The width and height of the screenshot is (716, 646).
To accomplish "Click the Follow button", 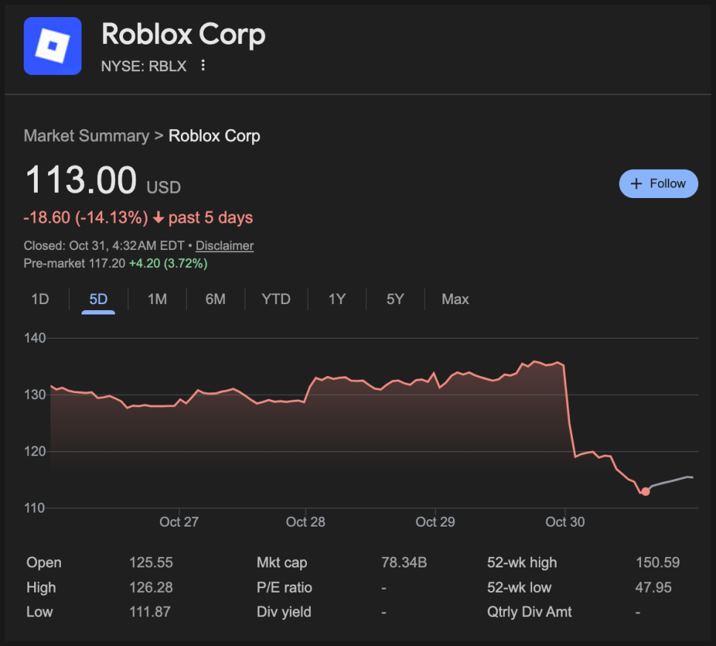I will pos(658,184).
